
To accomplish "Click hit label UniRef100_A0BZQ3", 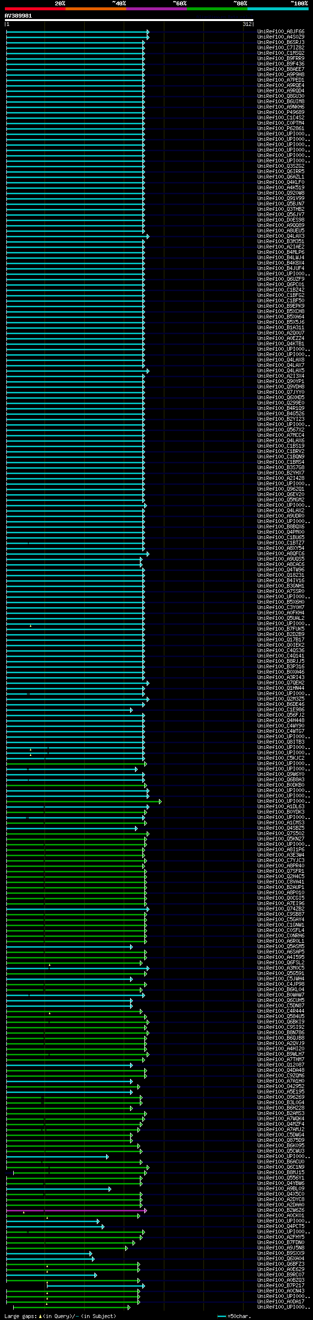I will [281, 1280].
